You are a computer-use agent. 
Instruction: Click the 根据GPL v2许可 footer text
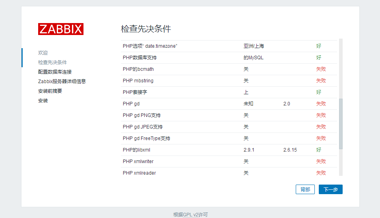click(190, 214)
